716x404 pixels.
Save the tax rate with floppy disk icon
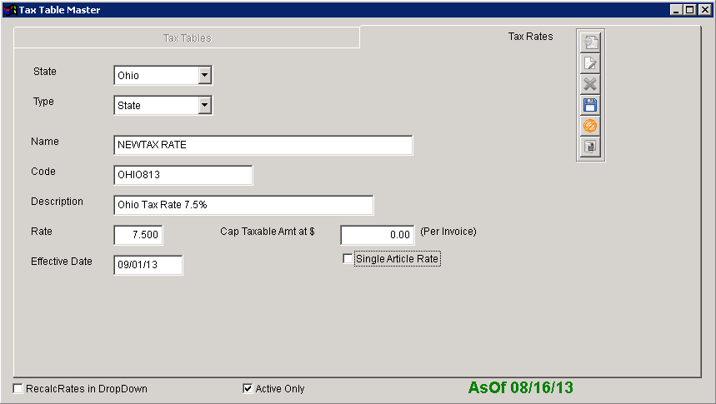(590, 105)
